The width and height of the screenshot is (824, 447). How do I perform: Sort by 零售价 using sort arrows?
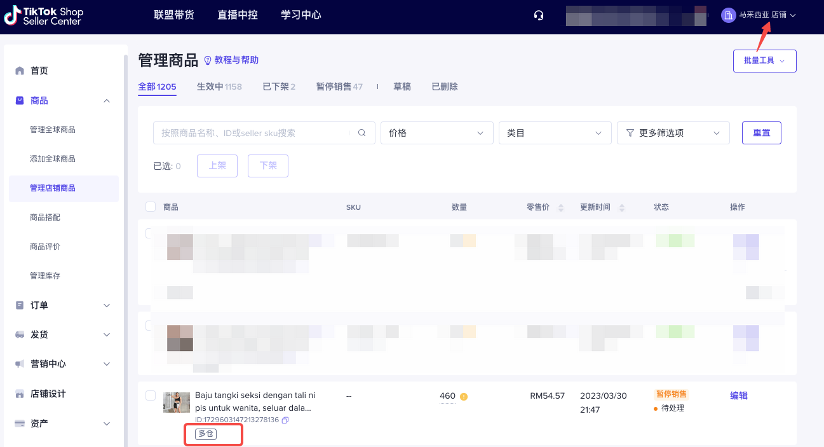[561, 208]
